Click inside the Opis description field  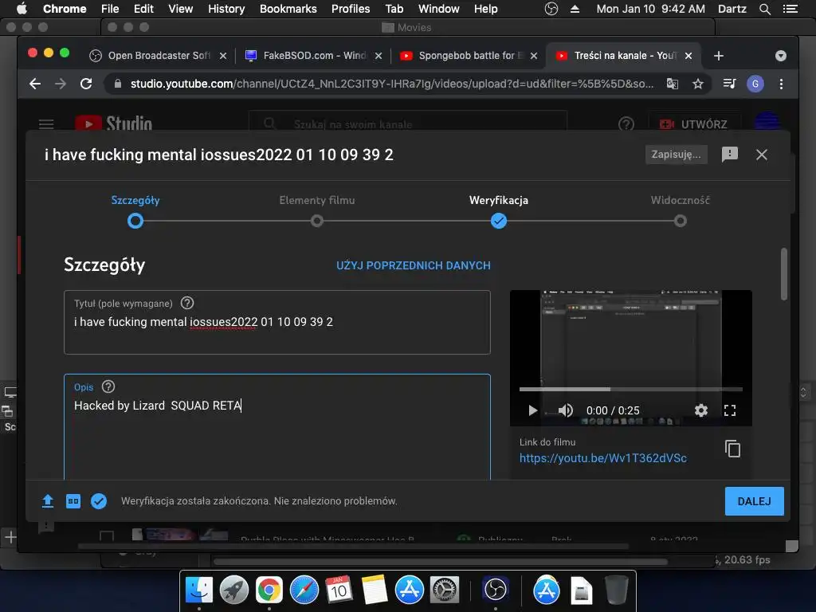pos(277,427)
